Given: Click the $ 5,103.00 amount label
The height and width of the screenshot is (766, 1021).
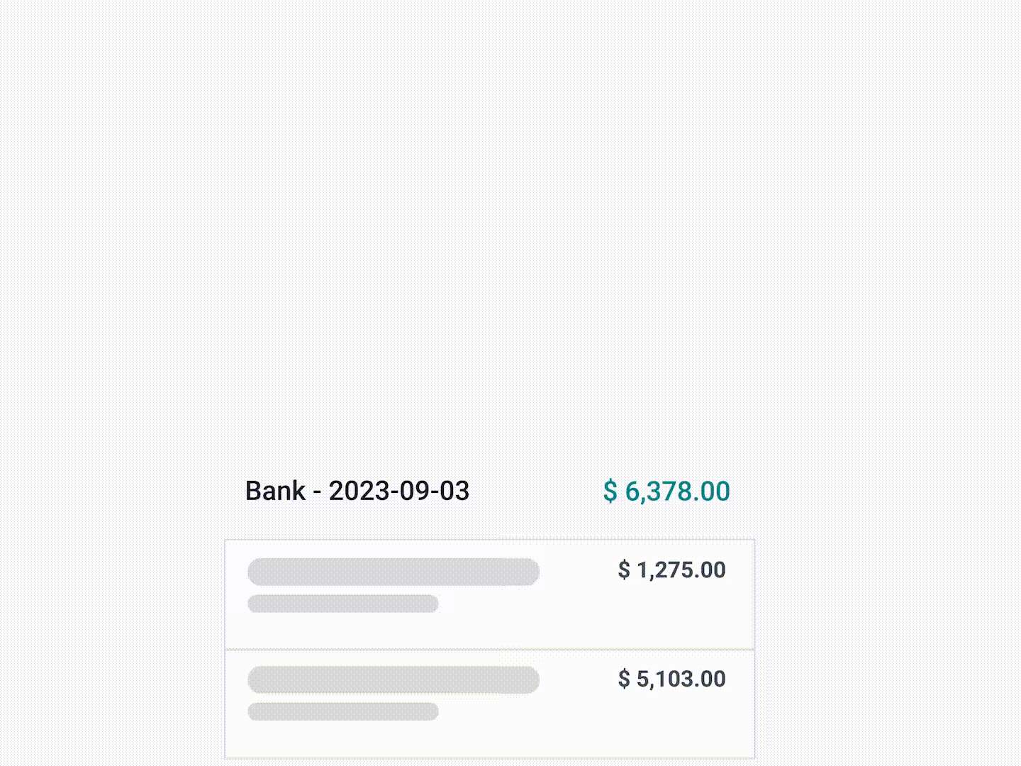Looking at the screenshot, I should tap(671, 679).
